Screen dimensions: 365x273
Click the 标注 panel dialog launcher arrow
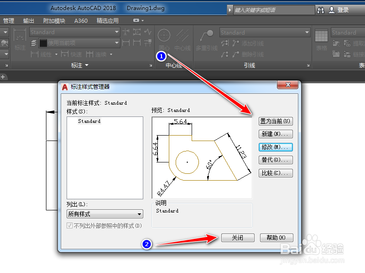pos(151,66)
